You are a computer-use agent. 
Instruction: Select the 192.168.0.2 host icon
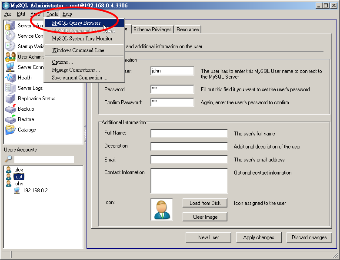17,191
